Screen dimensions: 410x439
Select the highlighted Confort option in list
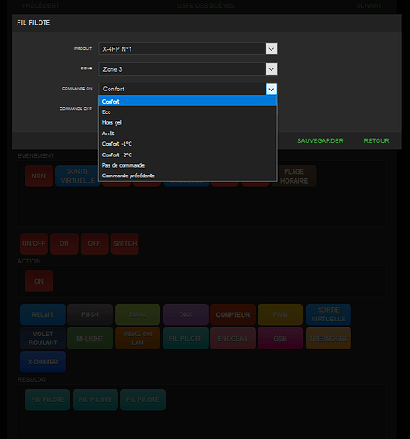tap(187, 101)
